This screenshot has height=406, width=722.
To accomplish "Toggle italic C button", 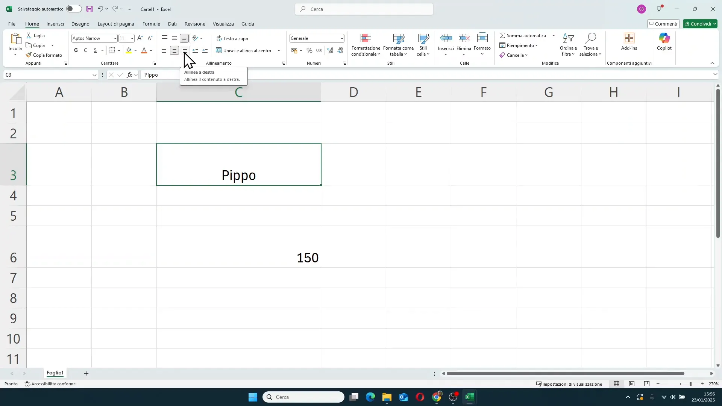I will [86, 50].
